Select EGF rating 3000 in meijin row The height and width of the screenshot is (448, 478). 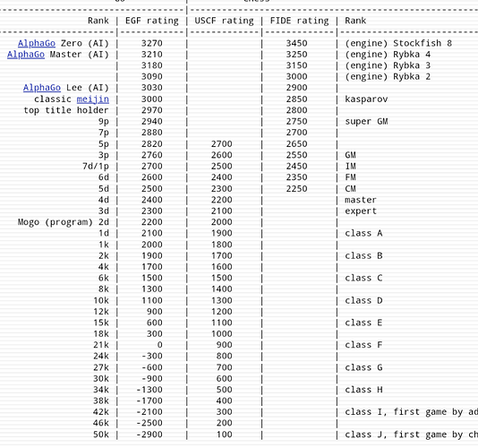point(152,99)
